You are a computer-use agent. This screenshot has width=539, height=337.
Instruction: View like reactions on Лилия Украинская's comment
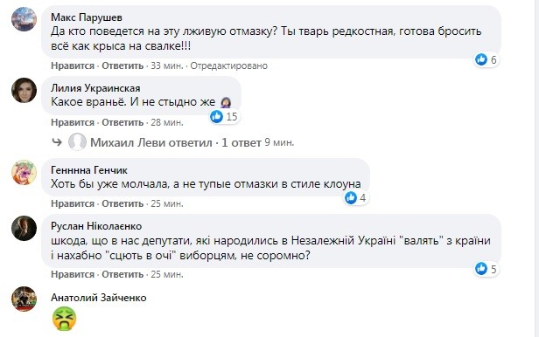tap(225, 117)
